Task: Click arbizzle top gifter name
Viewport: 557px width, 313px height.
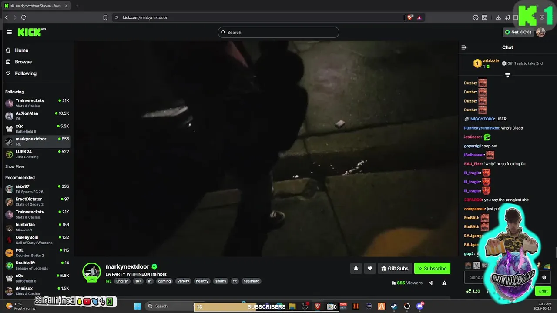Action: point(491,61)
